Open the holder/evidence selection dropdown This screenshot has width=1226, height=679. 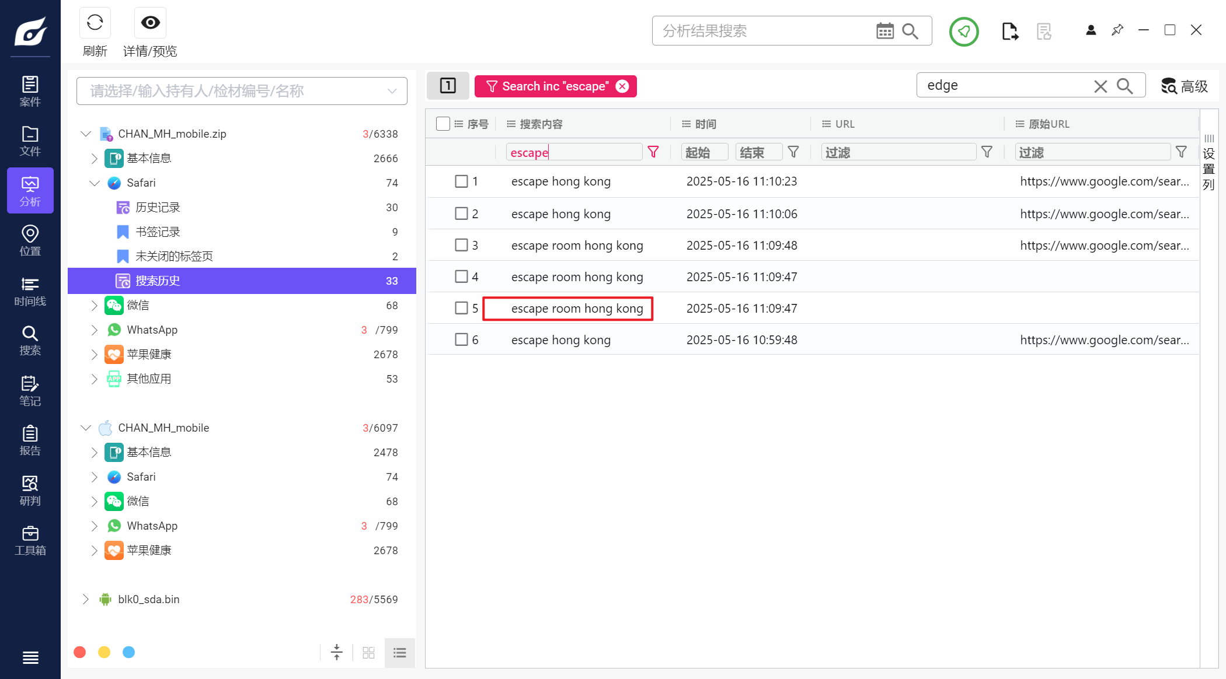point(242,91)
